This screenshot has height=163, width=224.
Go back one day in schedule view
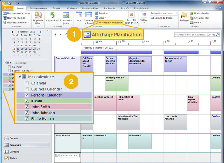pyautogui.click(x=55, y=34)
